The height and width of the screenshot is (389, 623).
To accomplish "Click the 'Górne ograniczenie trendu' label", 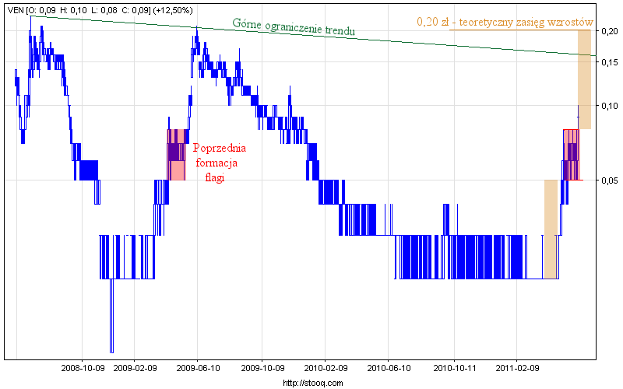I will [x=294, y=27].
